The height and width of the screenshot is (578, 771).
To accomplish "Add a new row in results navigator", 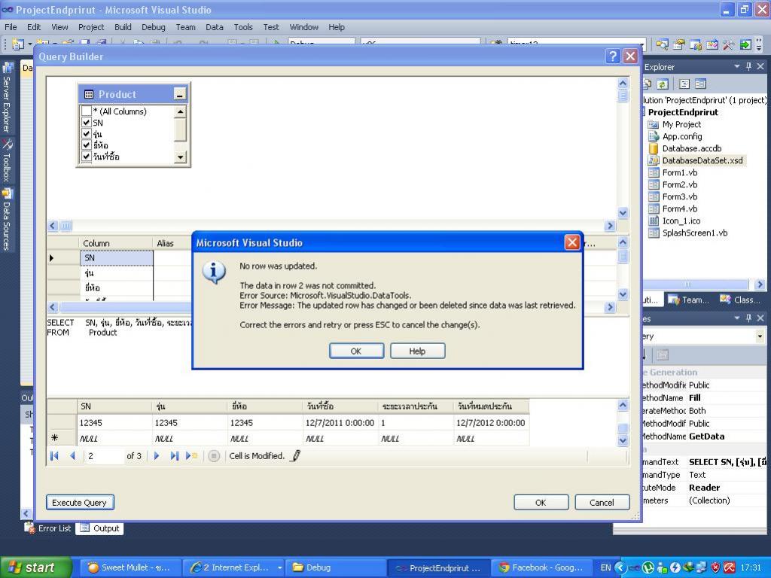I will pyautogui.click(x=191, y=456).
